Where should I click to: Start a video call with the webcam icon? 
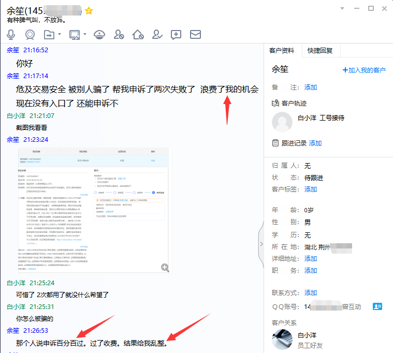coord(30,35)
